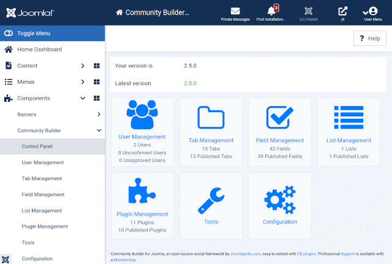Open the Content dashboard grid icon
The height and width of the screenshot is (264, 392).
pos(97,66)
